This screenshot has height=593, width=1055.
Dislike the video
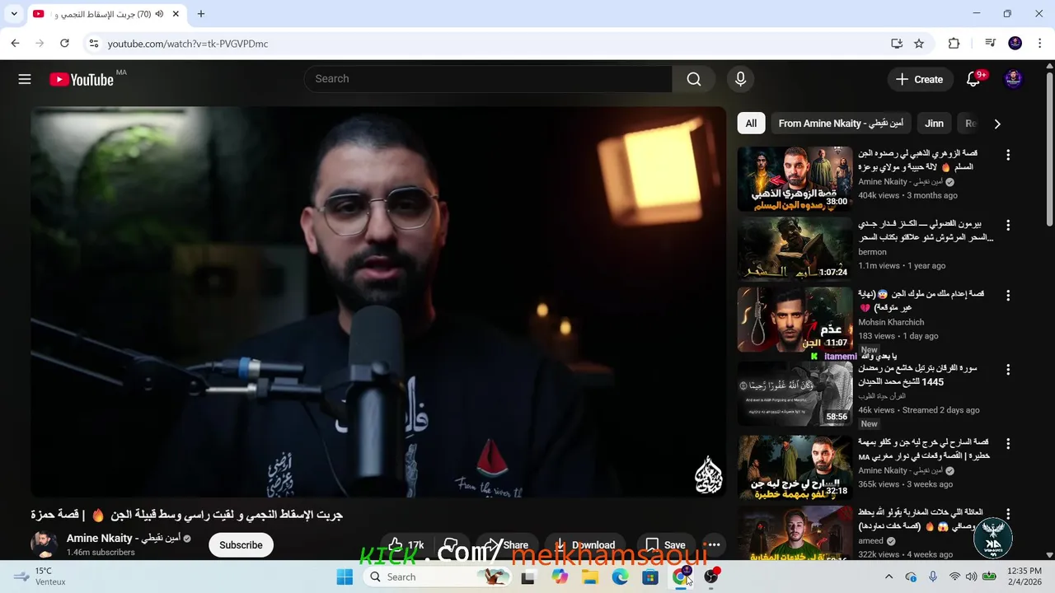[x=451, y=545]
